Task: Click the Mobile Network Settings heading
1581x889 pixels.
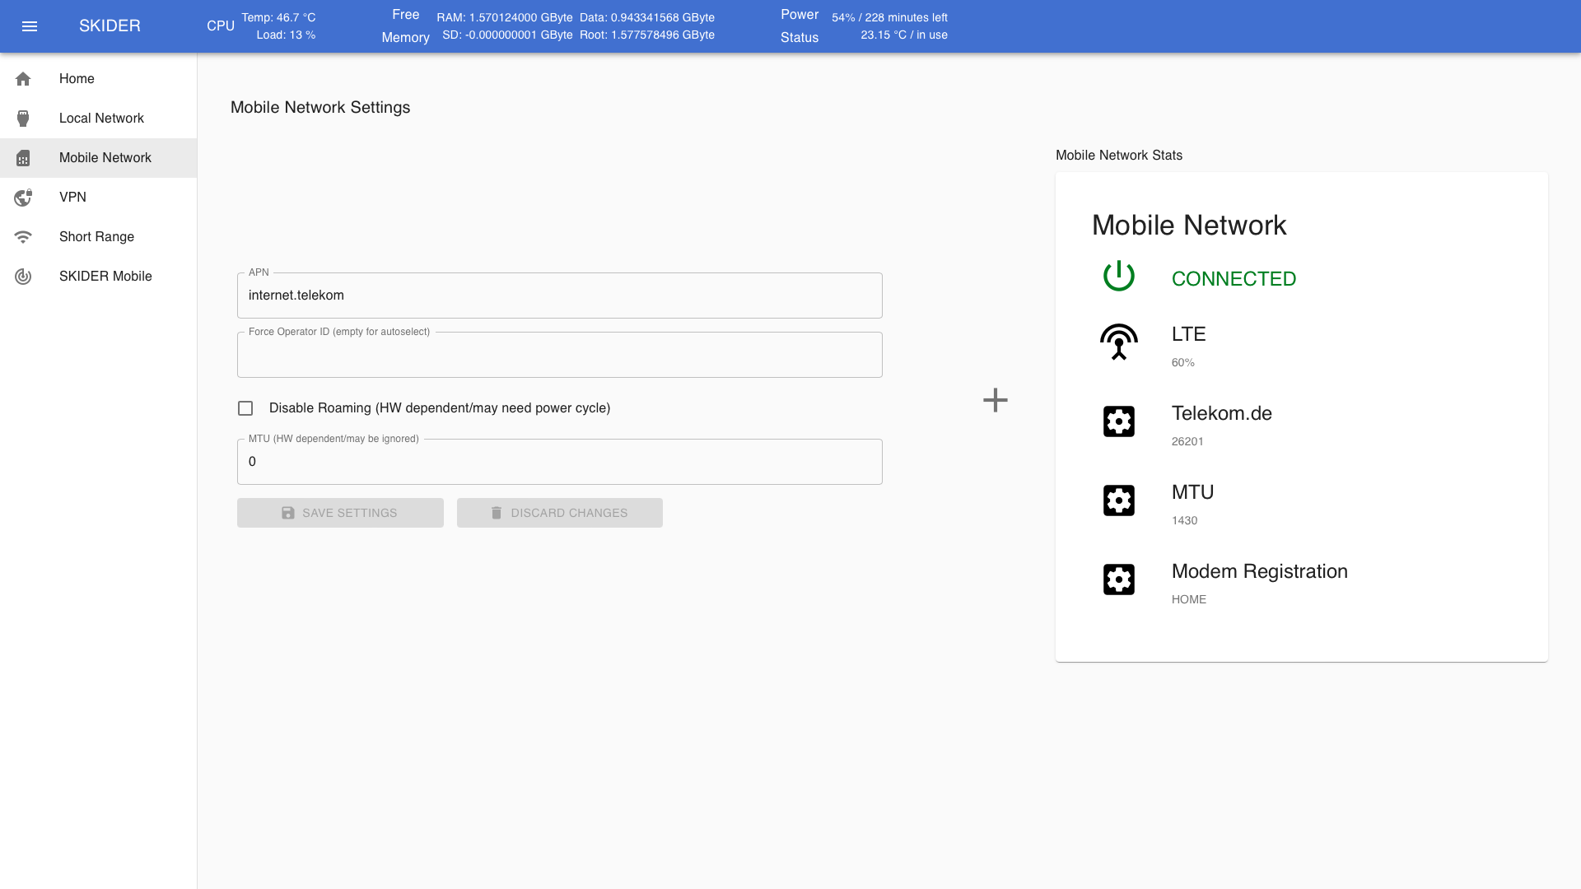Action: coord(320,108)
